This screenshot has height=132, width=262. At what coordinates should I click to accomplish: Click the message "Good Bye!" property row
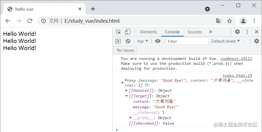tap(155, 107)
